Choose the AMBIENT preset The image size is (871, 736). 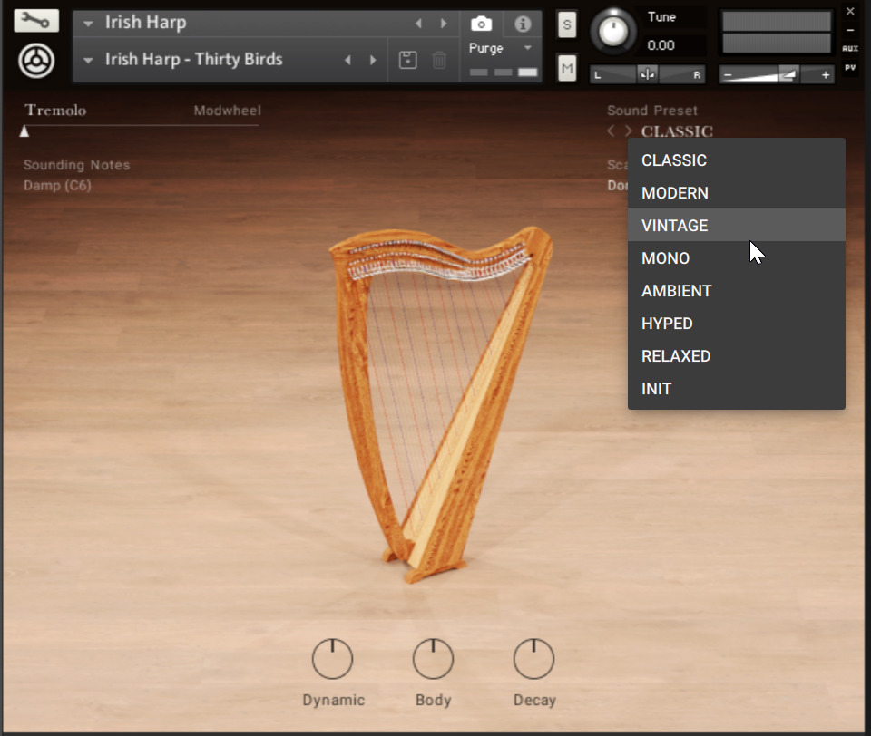[736, 291]
